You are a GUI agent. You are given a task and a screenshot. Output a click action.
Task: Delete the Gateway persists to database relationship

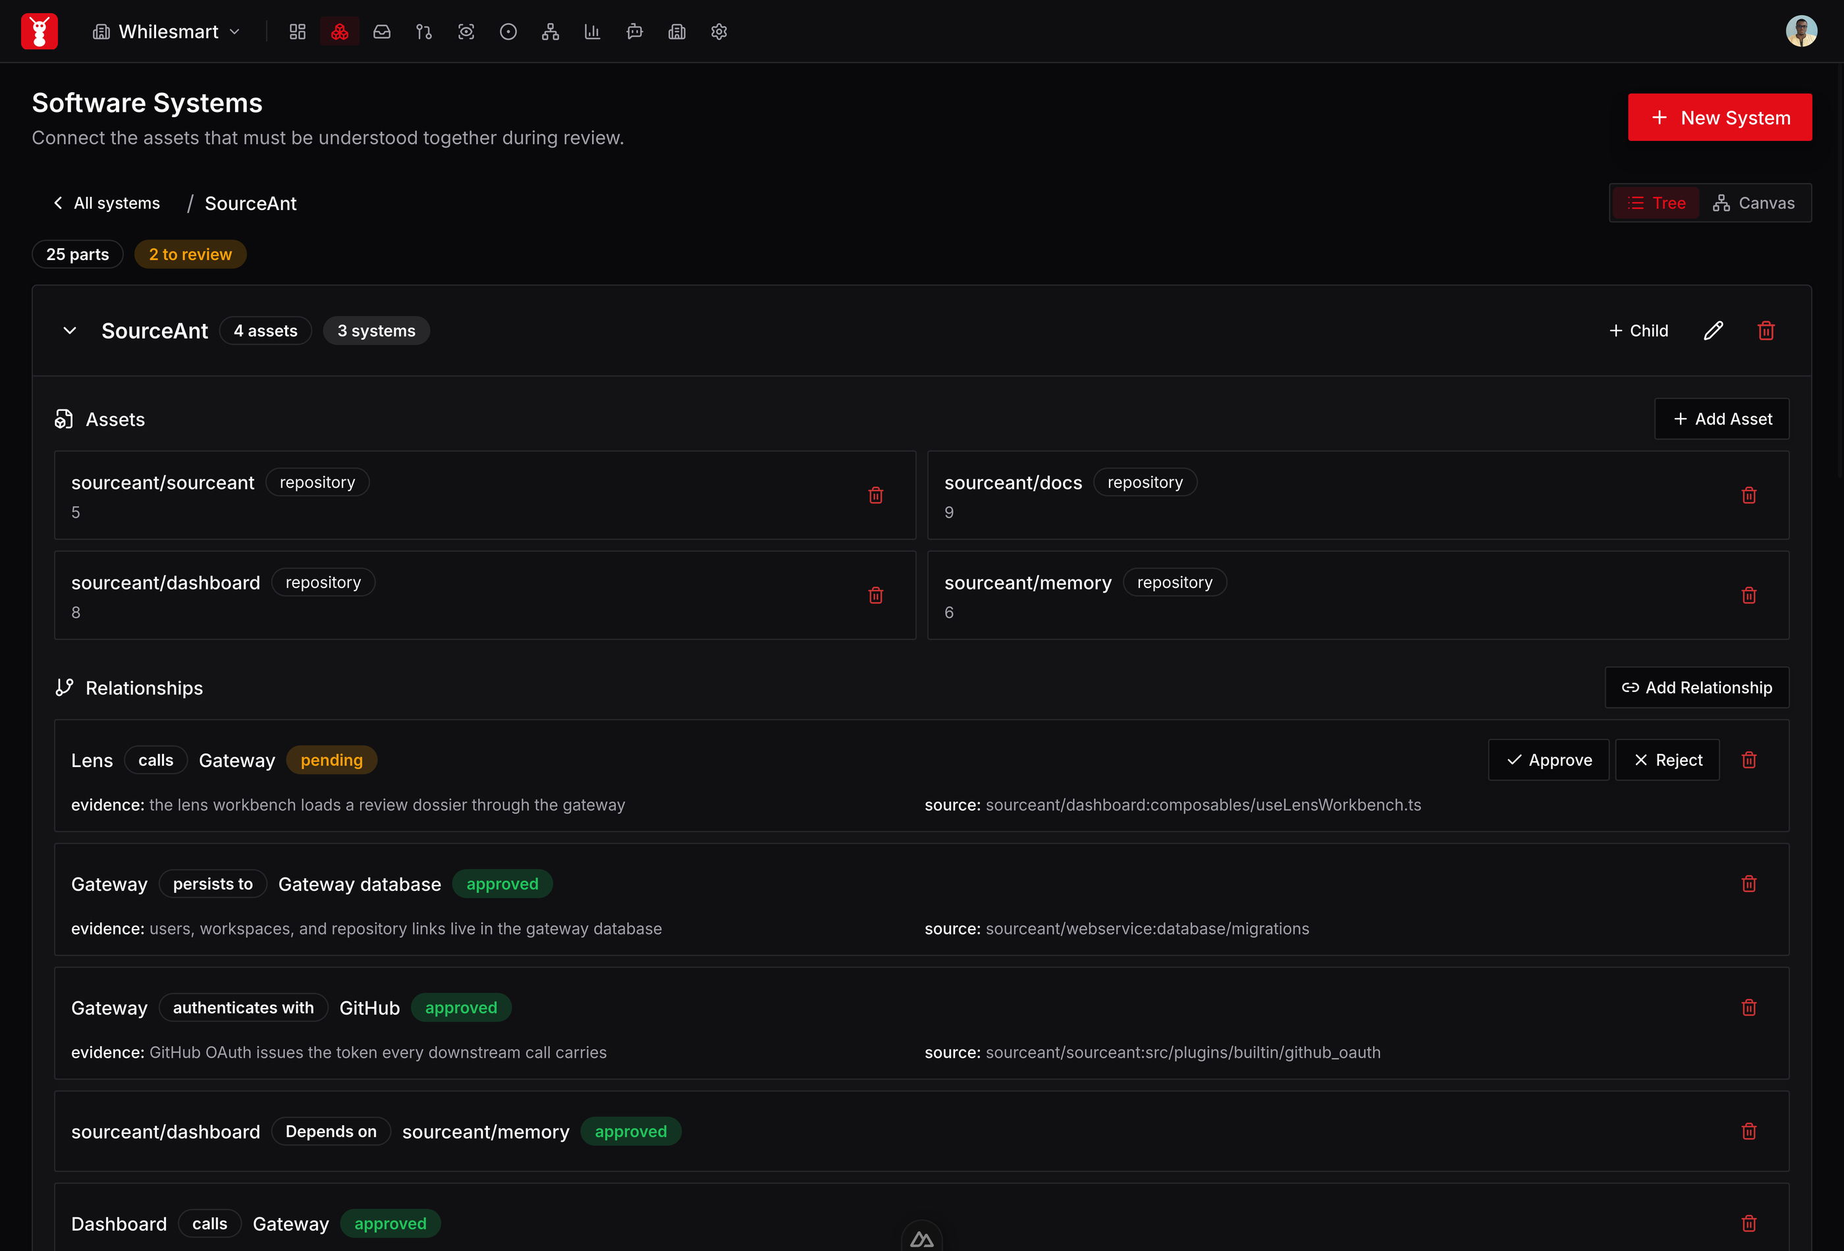pyautogui.click(x=1749, y=884)
